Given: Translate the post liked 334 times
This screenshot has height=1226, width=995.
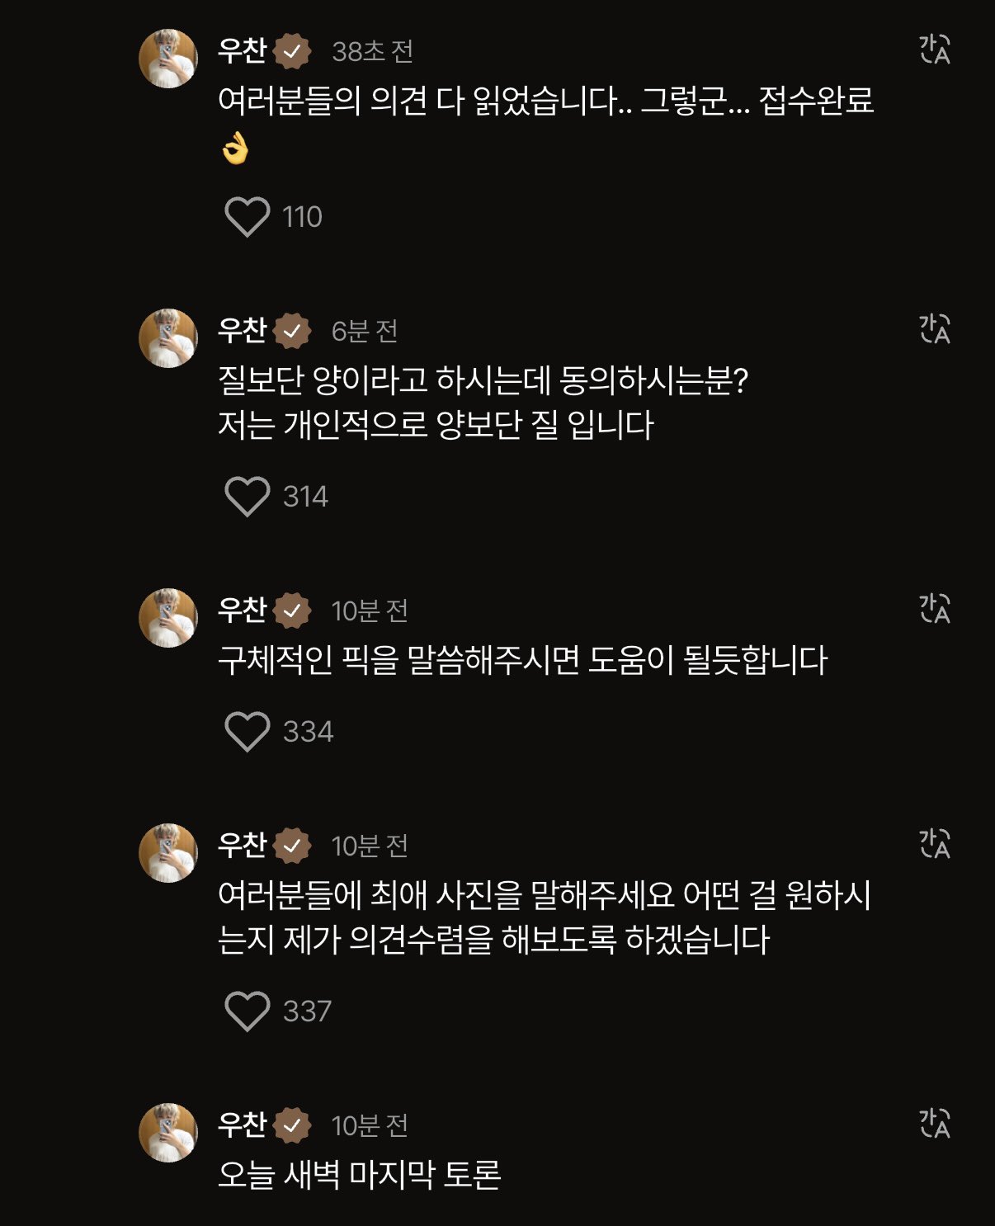Looking at the screenshot, I should tap(935, 609).
